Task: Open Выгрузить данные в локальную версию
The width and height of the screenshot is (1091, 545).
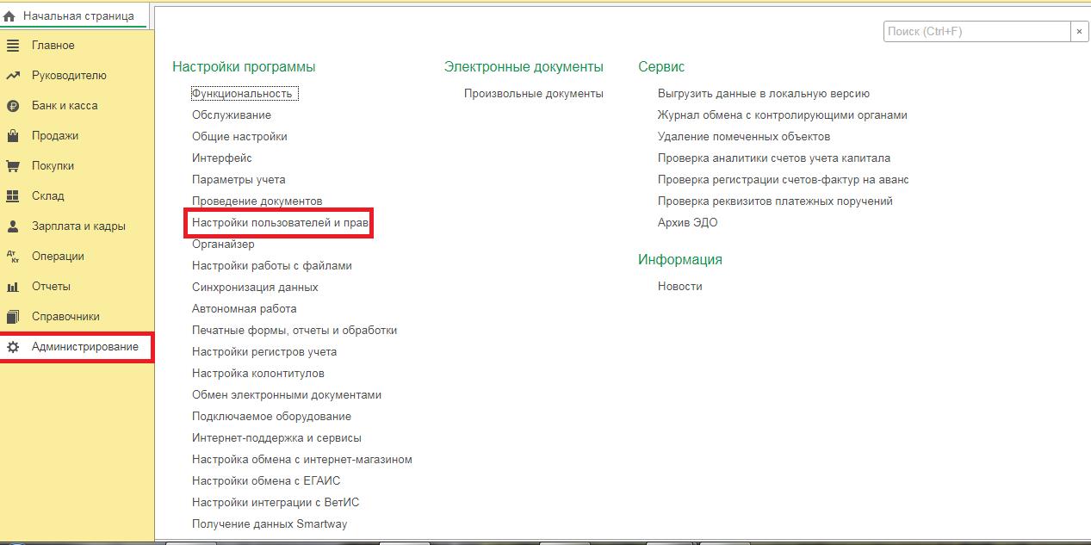Action: pyautogui.click(x=764, y=94)
